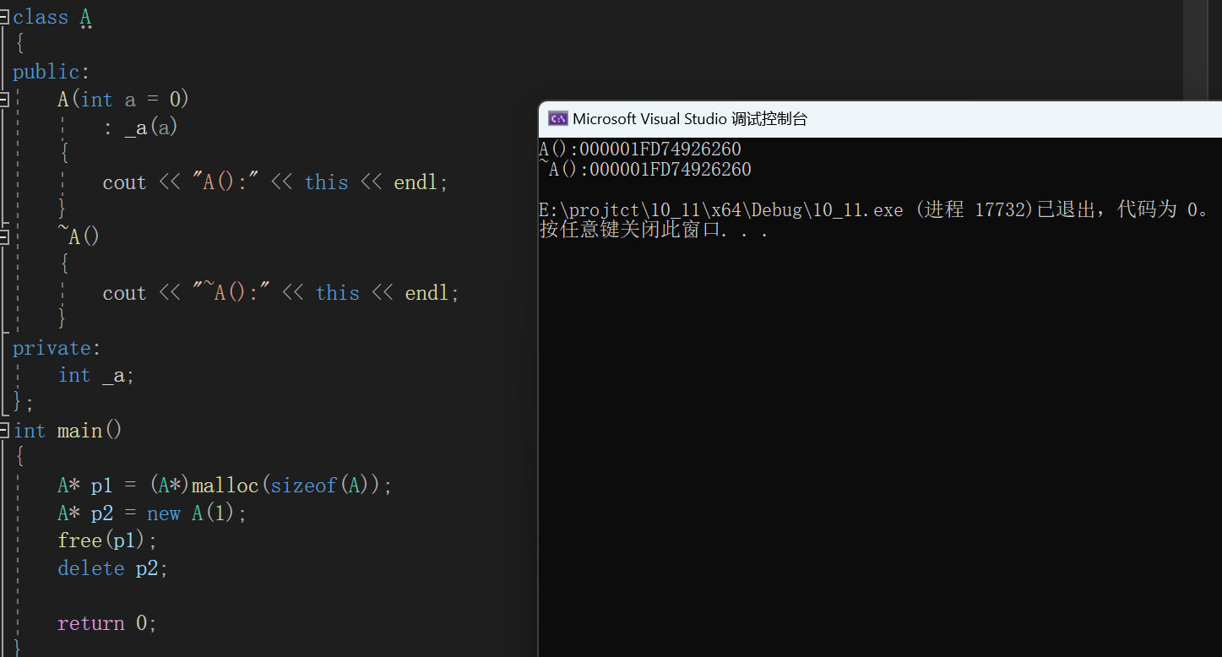Click the 'delete p2;' line
Viewport: 1222px width, 657px height.
point(113,568)
